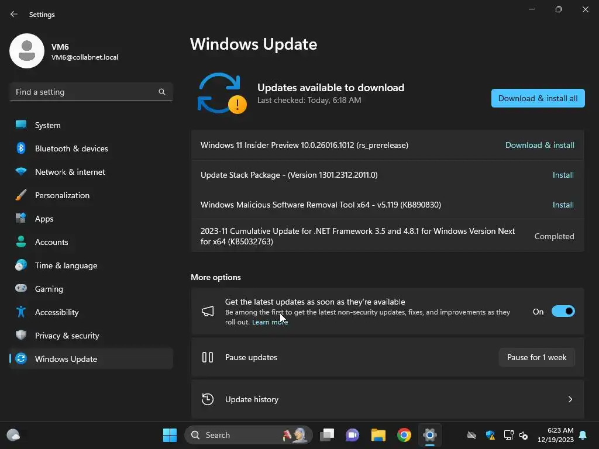Image resolution: width=599 pixels, height=449 pixels.
Task: Launch Google Chrome from the taskbar
Action: pos(404,435)
